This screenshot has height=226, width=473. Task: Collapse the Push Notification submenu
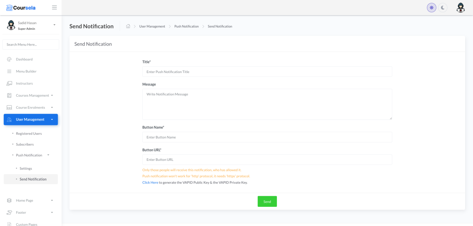(48, 155)
